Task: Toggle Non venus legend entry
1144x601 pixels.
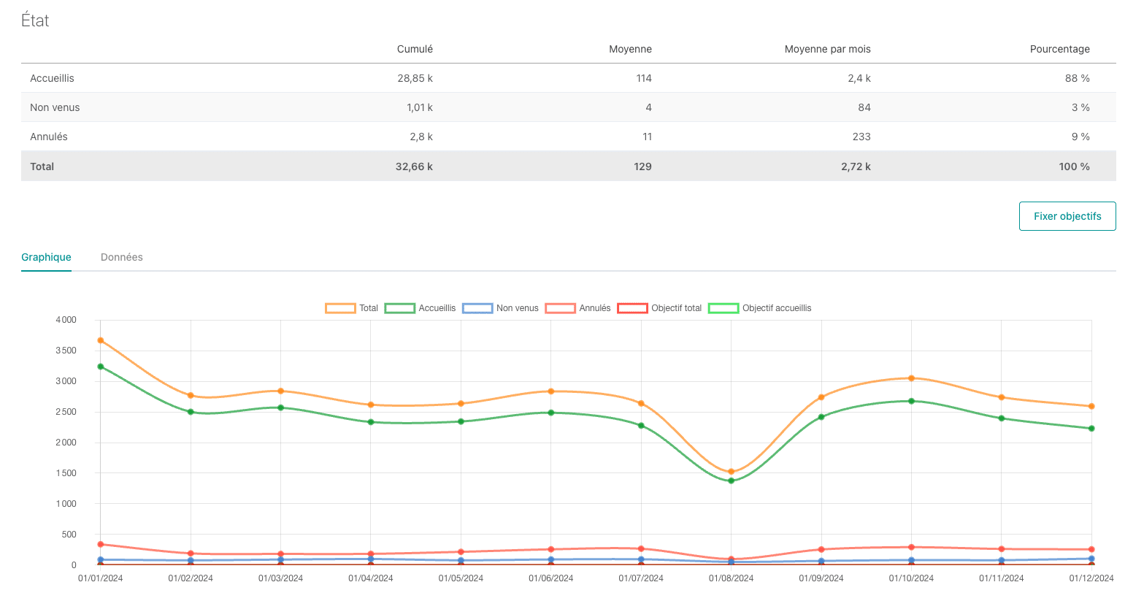Action: [x=500, y=308]
